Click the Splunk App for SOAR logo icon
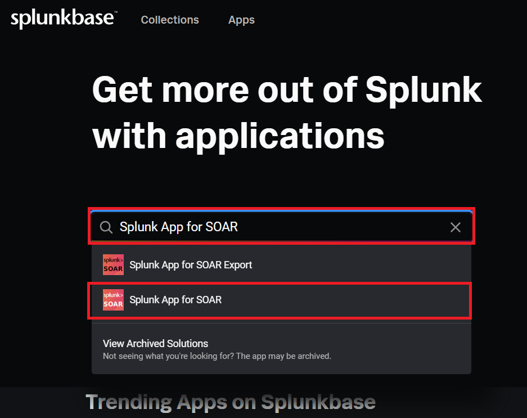This screenshot has width=527, height=418. tap(113, 300)
